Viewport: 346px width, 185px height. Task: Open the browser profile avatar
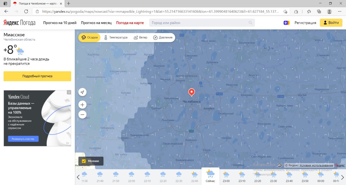coord(329,11)
